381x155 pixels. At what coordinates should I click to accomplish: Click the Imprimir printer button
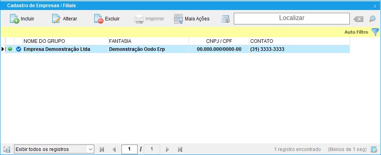[149, 19]
